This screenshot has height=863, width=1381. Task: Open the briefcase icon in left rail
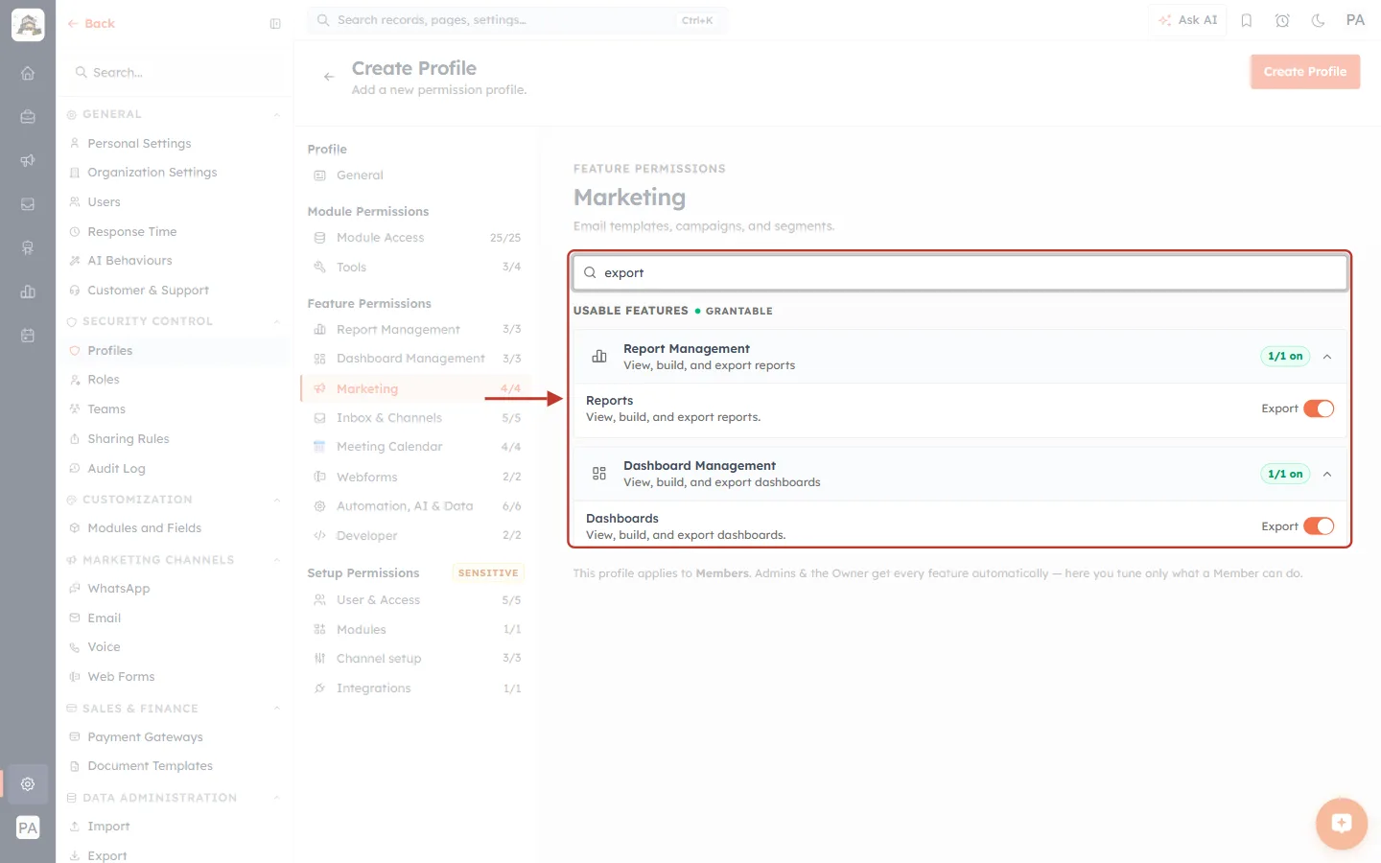28,117
